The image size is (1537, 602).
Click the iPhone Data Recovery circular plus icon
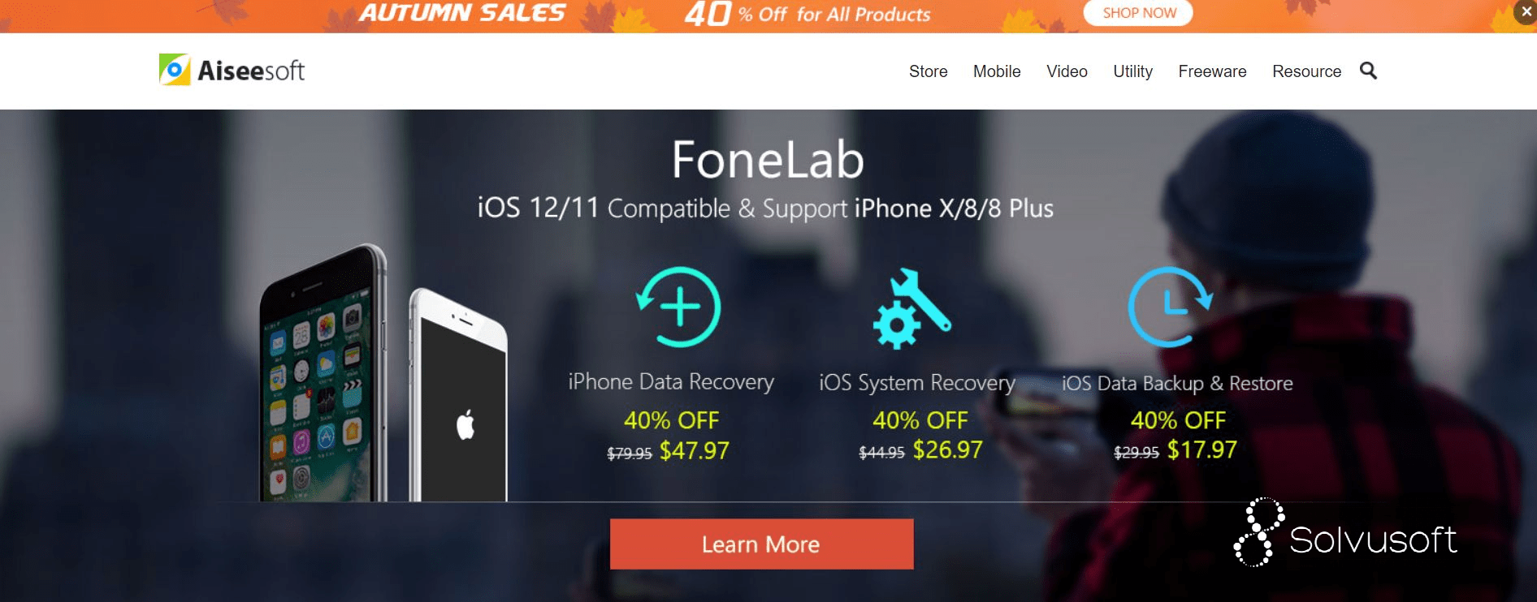678,307
